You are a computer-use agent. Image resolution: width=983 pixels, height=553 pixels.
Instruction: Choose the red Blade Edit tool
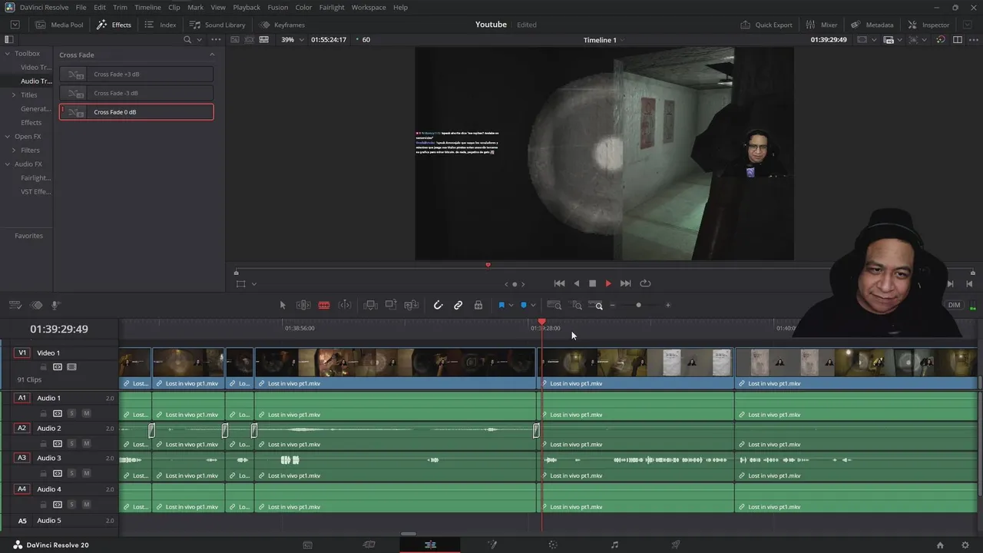324,305
